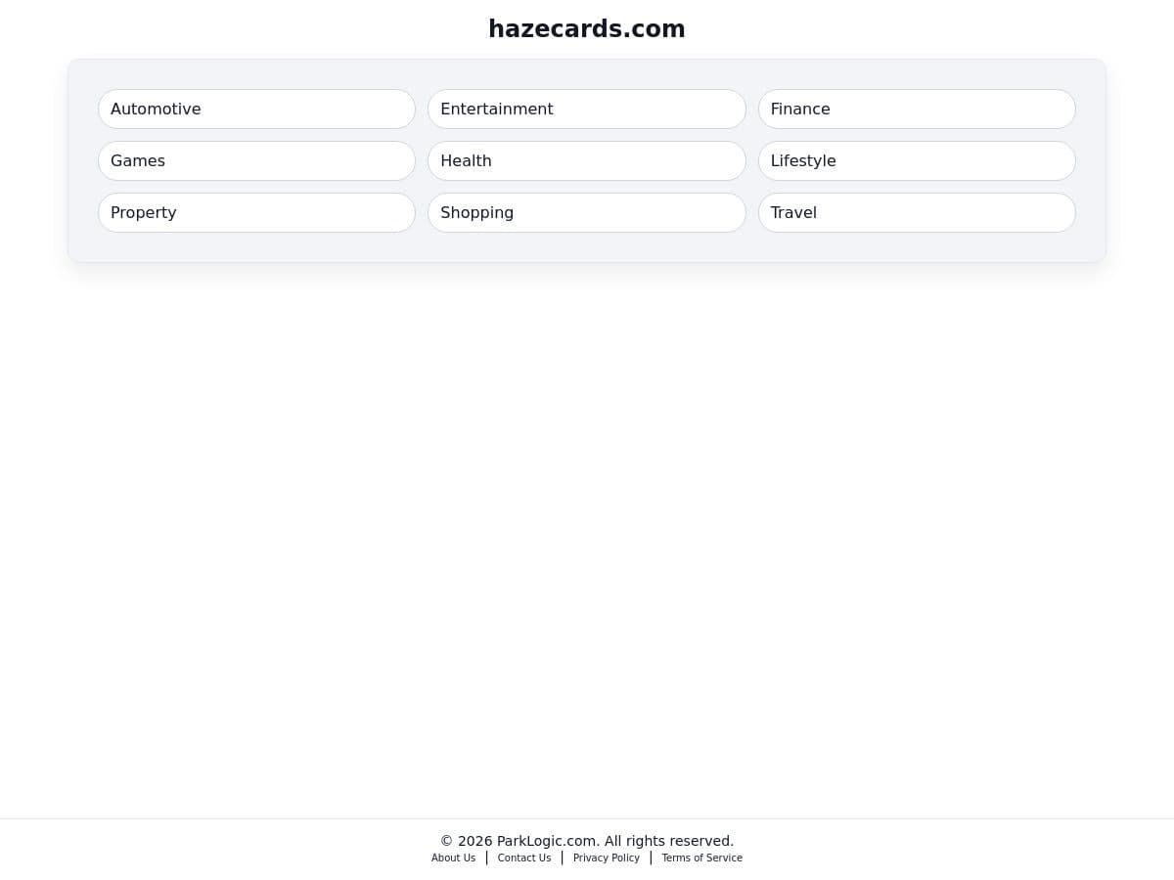Click the hazecards.com page heading
The width and height of the screenshot is (1174, 880).
coord(587,29)
